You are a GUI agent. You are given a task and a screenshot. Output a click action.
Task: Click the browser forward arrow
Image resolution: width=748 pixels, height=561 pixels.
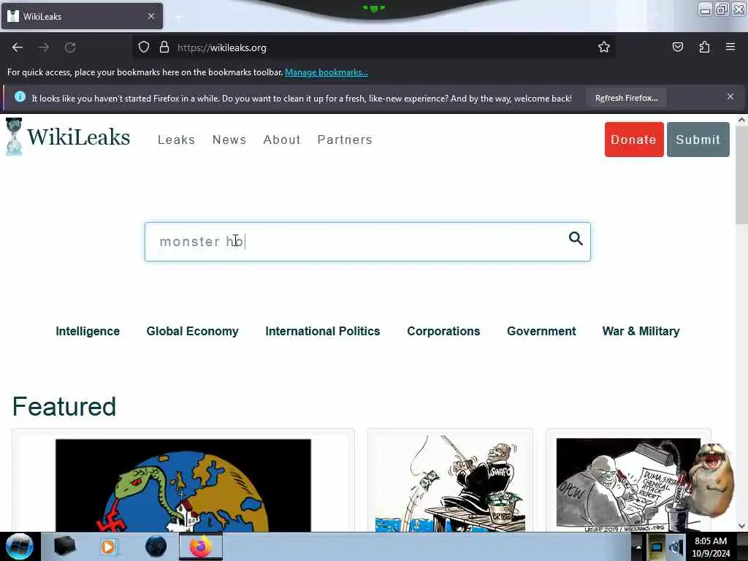pyautogui.click(x=44, y=47)
